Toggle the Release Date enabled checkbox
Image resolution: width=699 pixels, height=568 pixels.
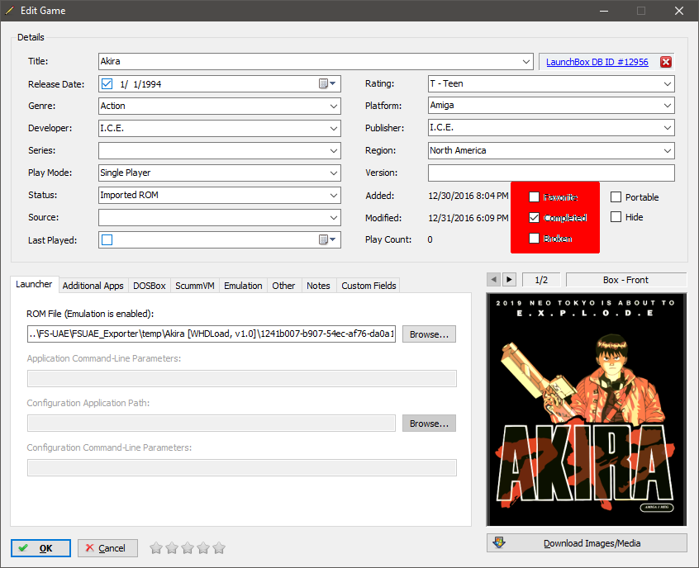[107, 83]
